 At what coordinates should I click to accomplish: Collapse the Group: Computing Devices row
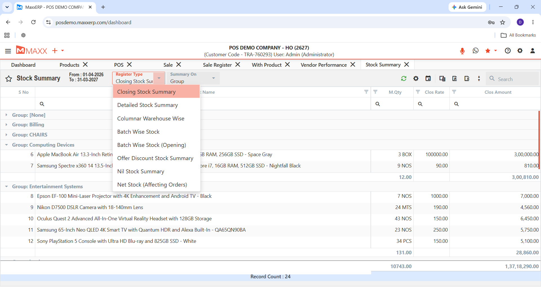[x=6, y=145]
